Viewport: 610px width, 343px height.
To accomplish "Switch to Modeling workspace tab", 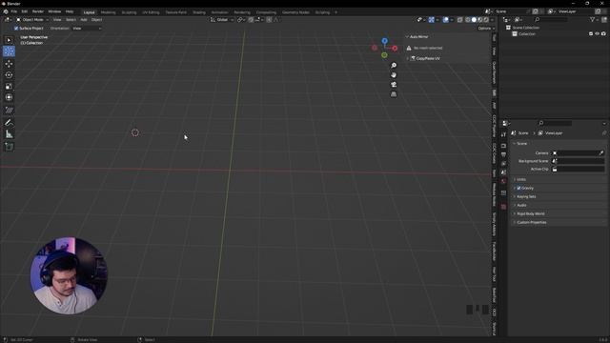I will pos(108,12).
